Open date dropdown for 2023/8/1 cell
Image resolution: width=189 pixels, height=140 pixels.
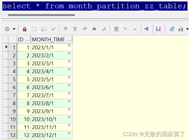pos(69,101)
